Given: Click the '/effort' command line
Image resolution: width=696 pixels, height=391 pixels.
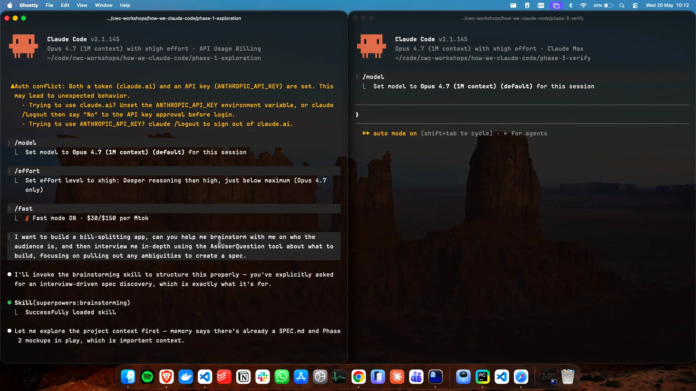Looking at the screenshot, I should [x=174, y=171].
